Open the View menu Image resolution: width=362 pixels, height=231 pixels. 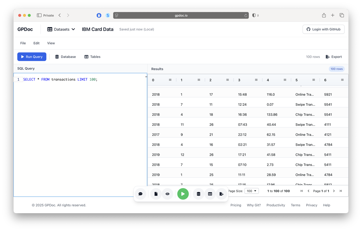click(51, 43)
